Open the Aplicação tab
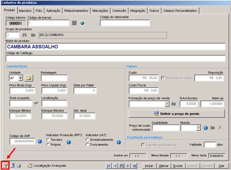This screenshot has width=231, height=170. [x=53, y=11]
